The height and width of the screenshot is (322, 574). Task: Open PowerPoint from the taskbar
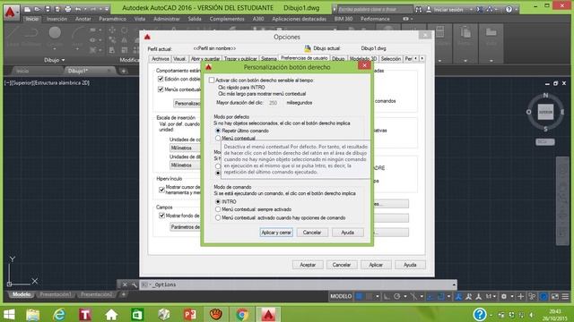pos(189,314)
